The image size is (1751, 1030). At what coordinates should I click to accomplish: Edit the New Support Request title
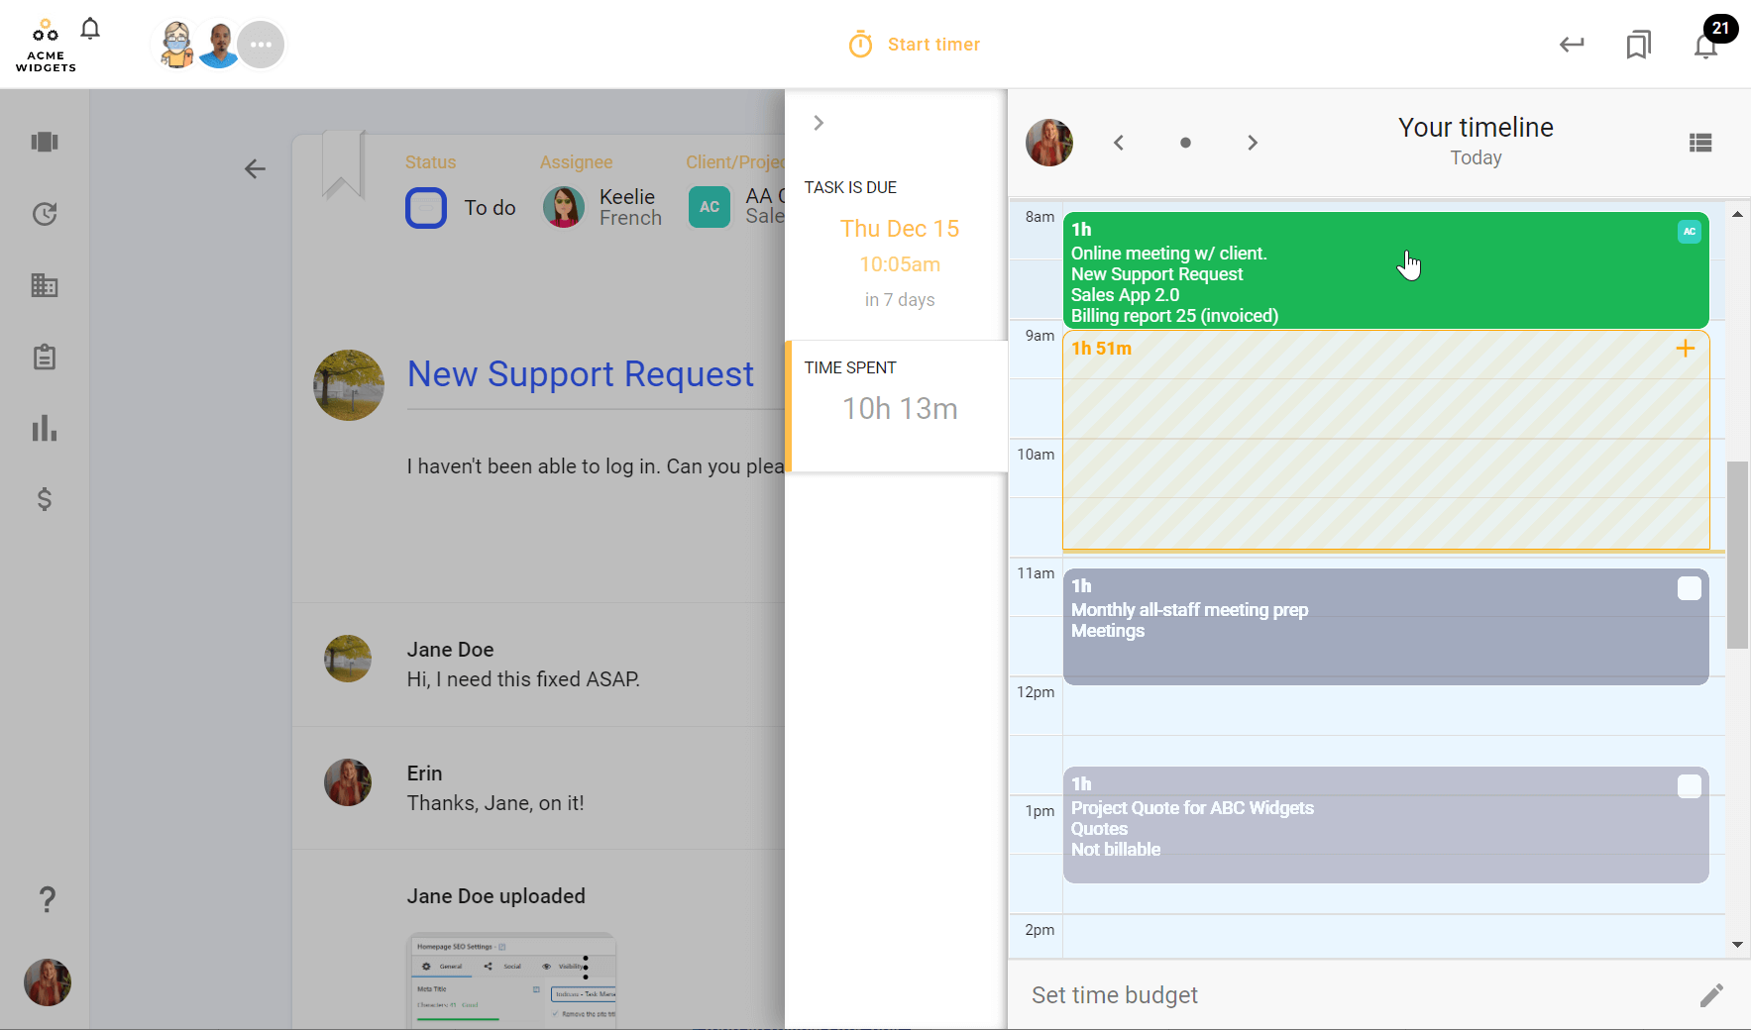(581, 374)
